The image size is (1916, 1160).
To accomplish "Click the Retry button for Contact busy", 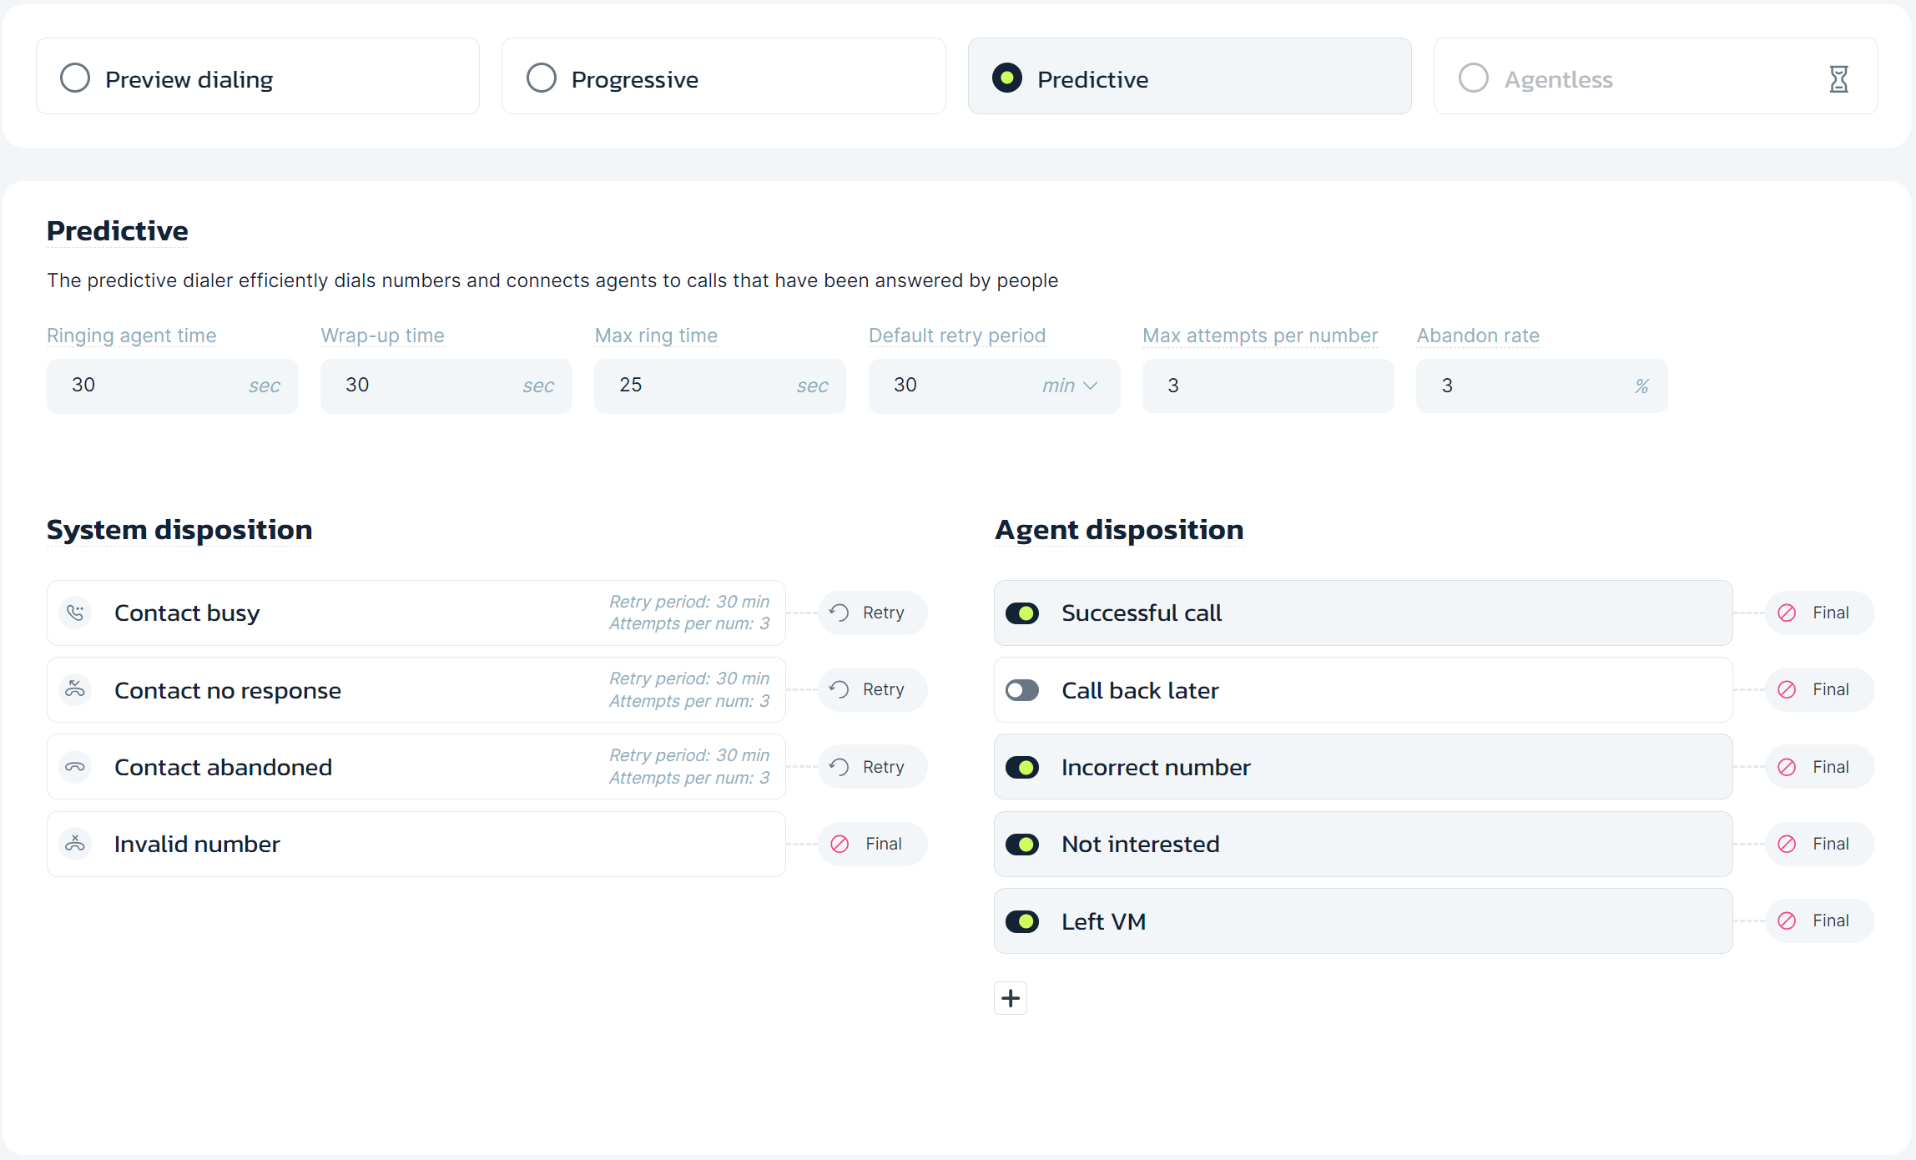I will 868,612.
